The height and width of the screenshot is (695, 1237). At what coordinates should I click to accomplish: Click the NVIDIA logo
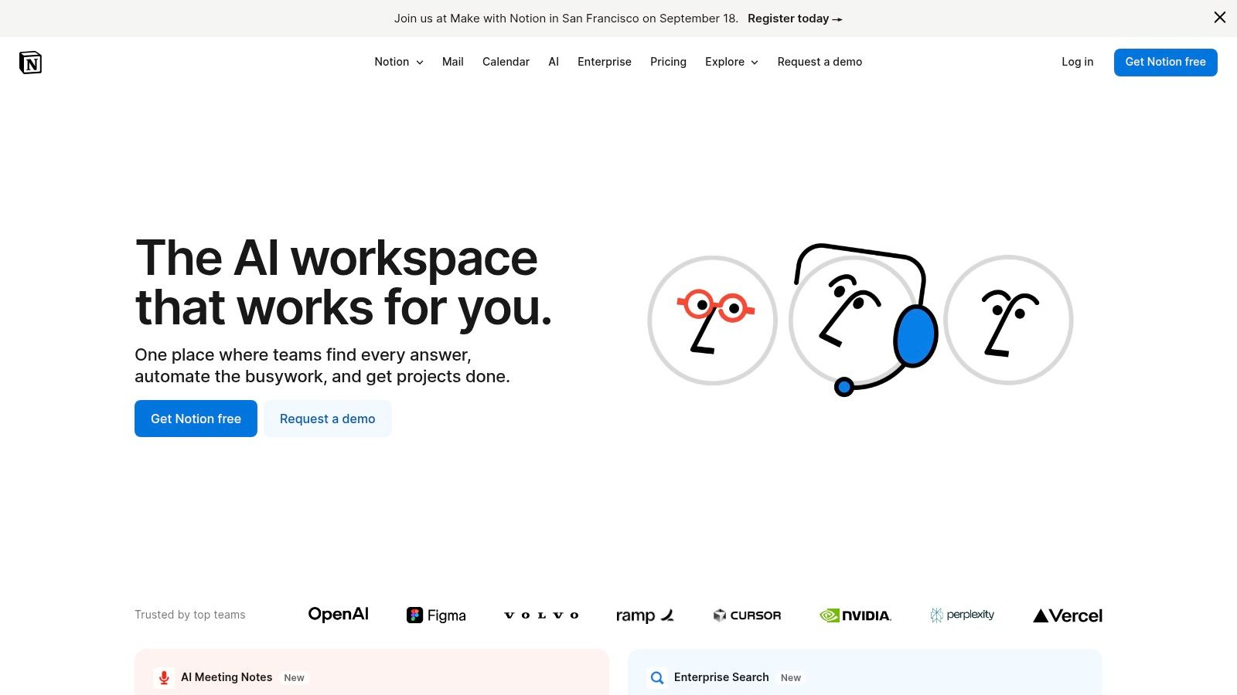pyautogui.click(x=855, y=615)
